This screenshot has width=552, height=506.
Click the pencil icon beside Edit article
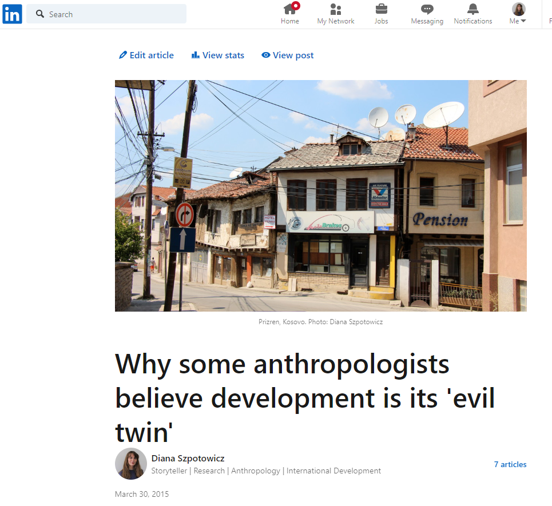click(123, 55)
